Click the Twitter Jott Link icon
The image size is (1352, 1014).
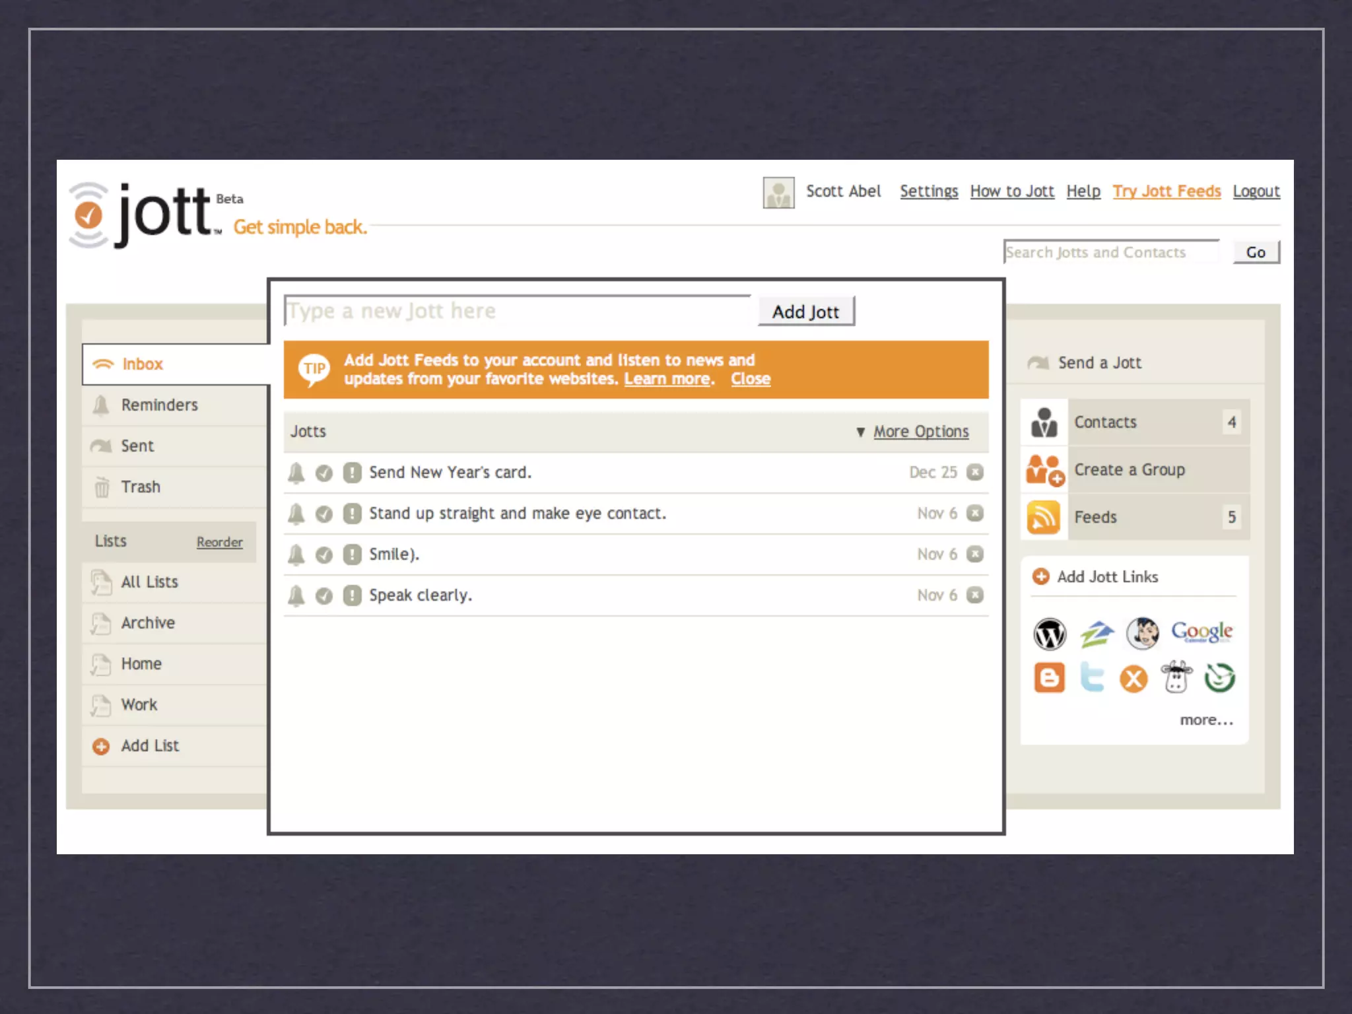(x=1092, y=677)
